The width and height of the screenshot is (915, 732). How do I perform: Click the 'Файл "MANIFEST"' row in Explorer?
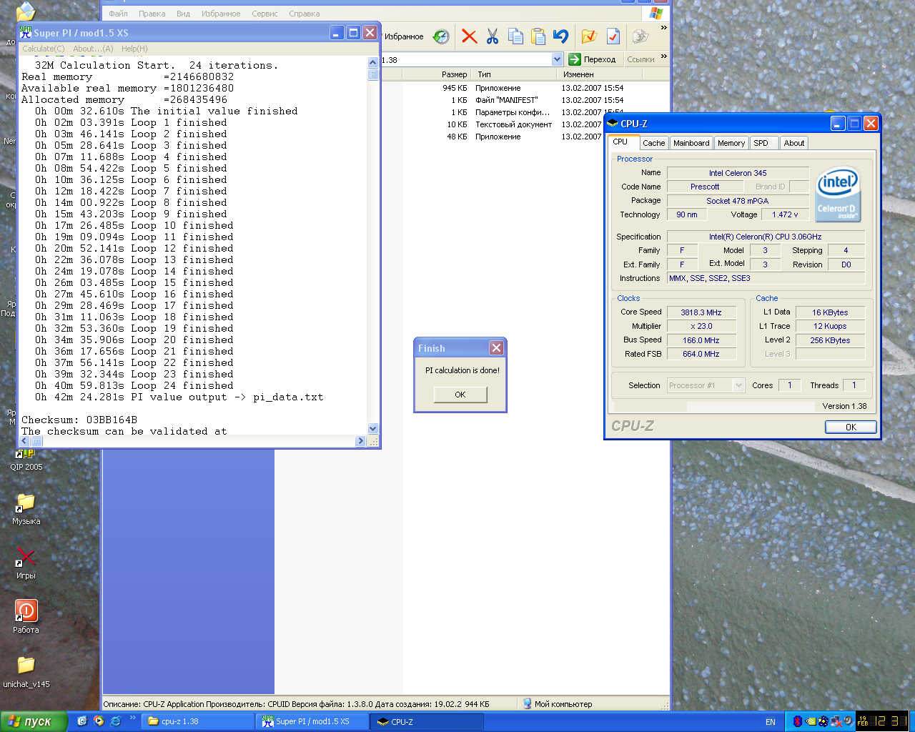coord(506,100)
